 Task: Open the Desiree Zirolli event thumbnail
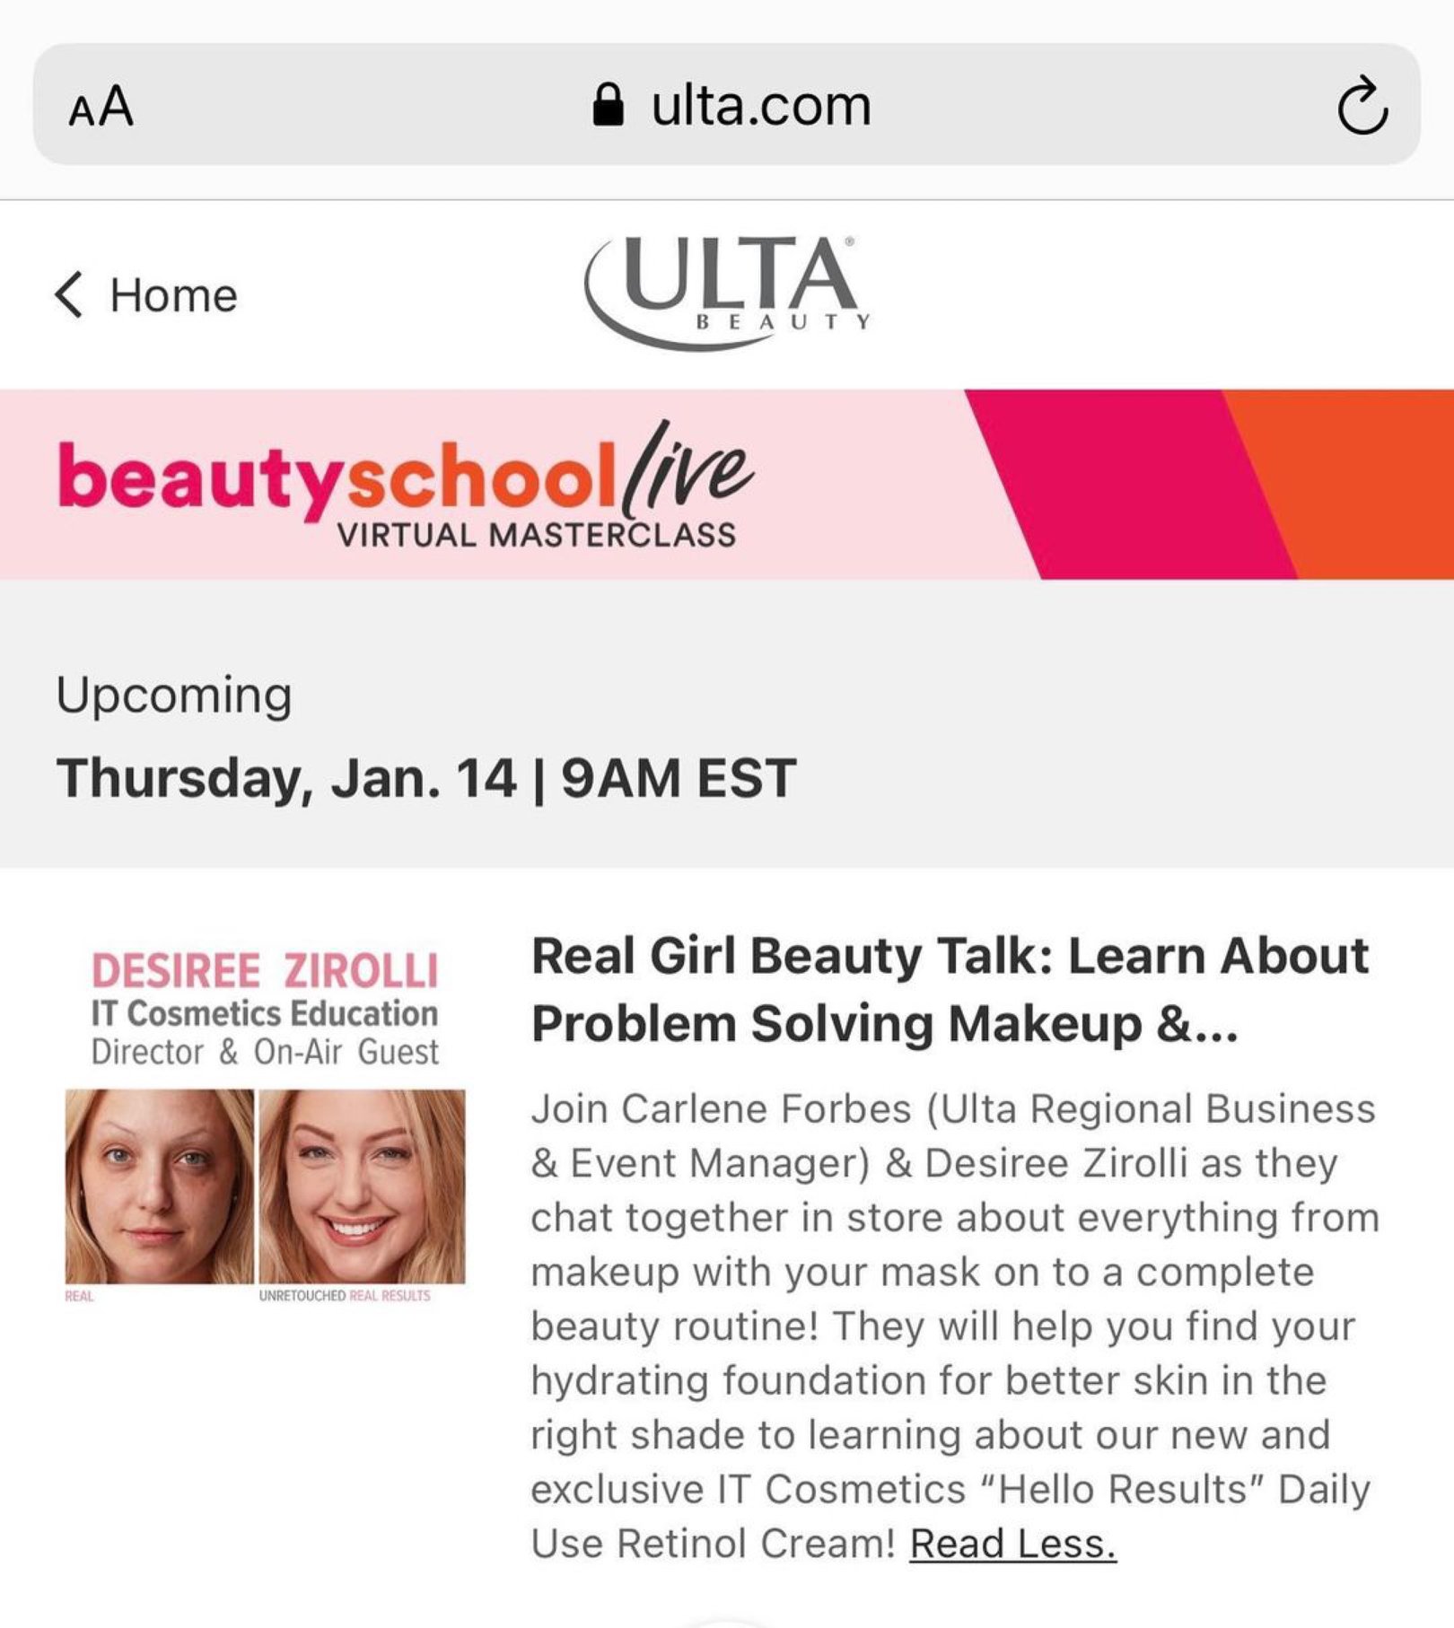point(265,1125)
